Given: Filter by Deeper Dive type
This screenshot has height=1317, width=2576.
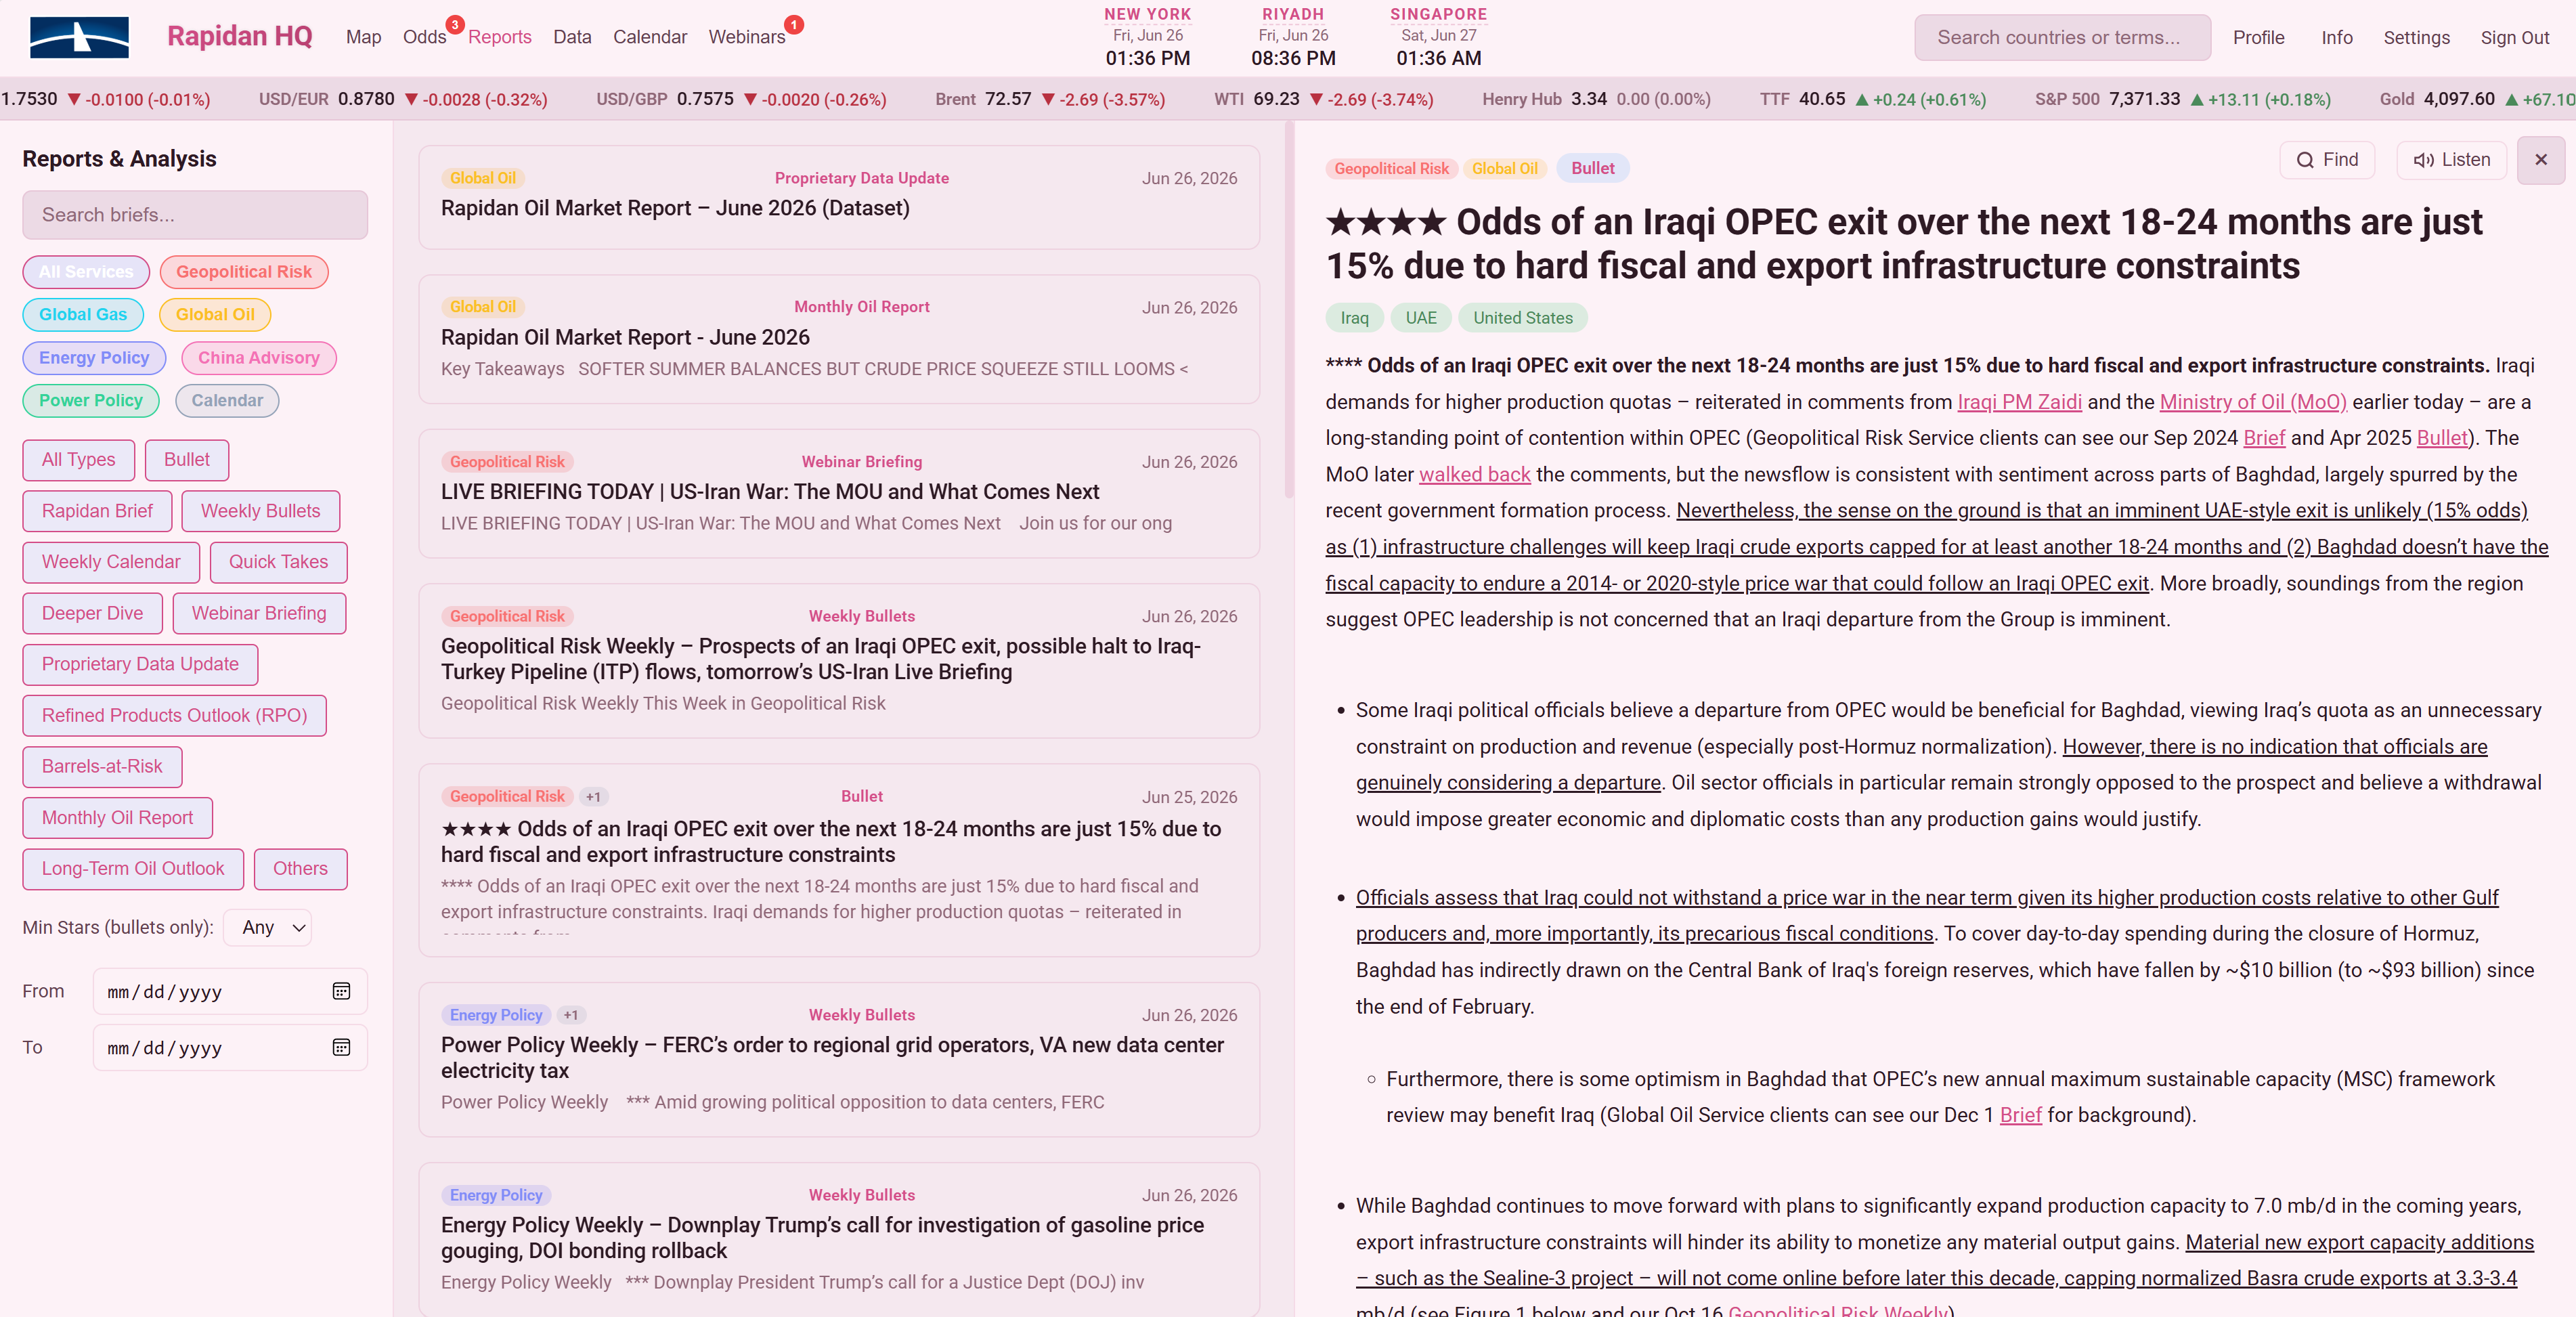Looking at the screenshot, I should tap(92, 613).
